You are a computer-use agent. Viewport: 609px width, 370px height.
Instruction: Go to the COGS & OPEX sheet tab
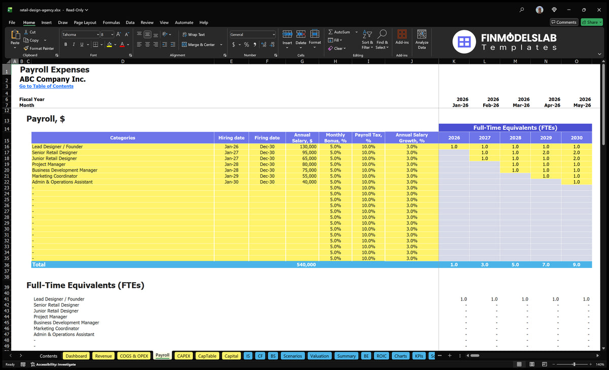tap(134, 356)
